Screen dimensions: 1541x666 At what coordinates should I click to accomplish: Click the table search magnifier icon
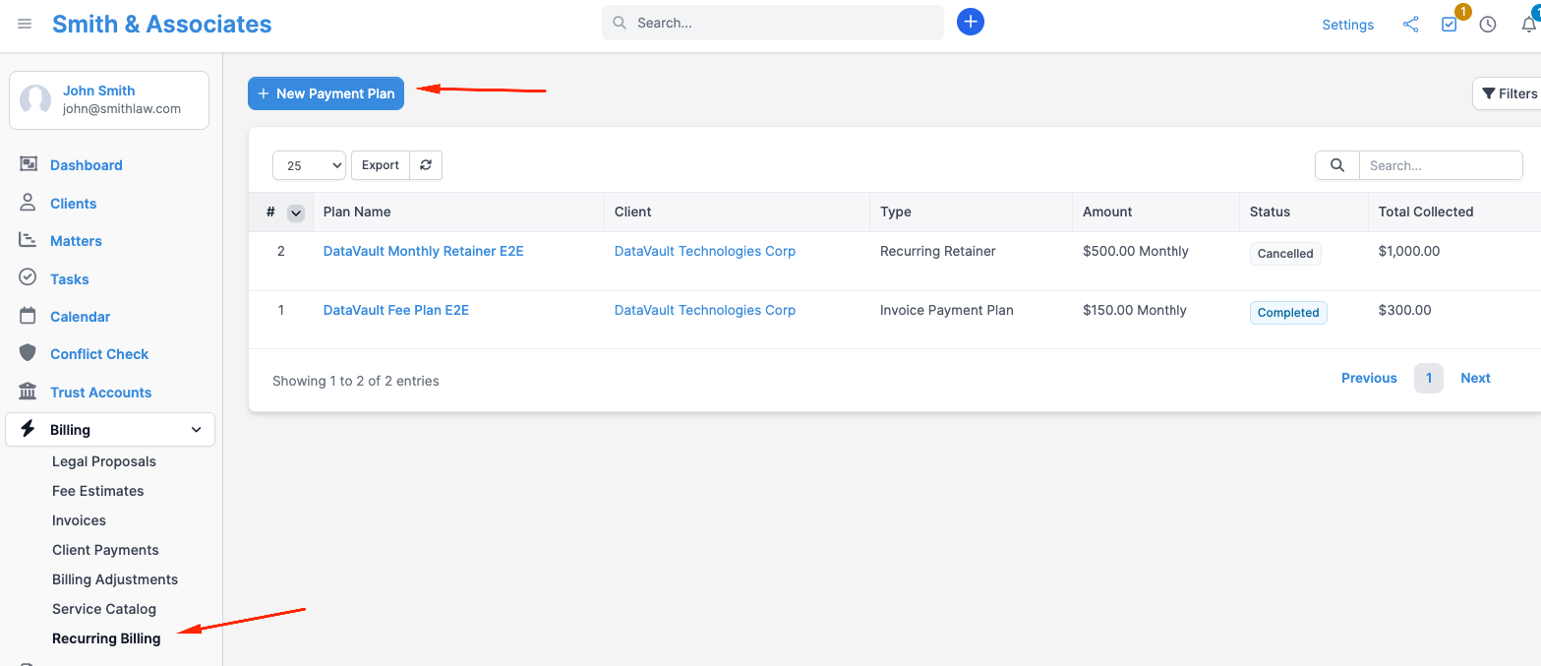click(x=1337, y=165)
